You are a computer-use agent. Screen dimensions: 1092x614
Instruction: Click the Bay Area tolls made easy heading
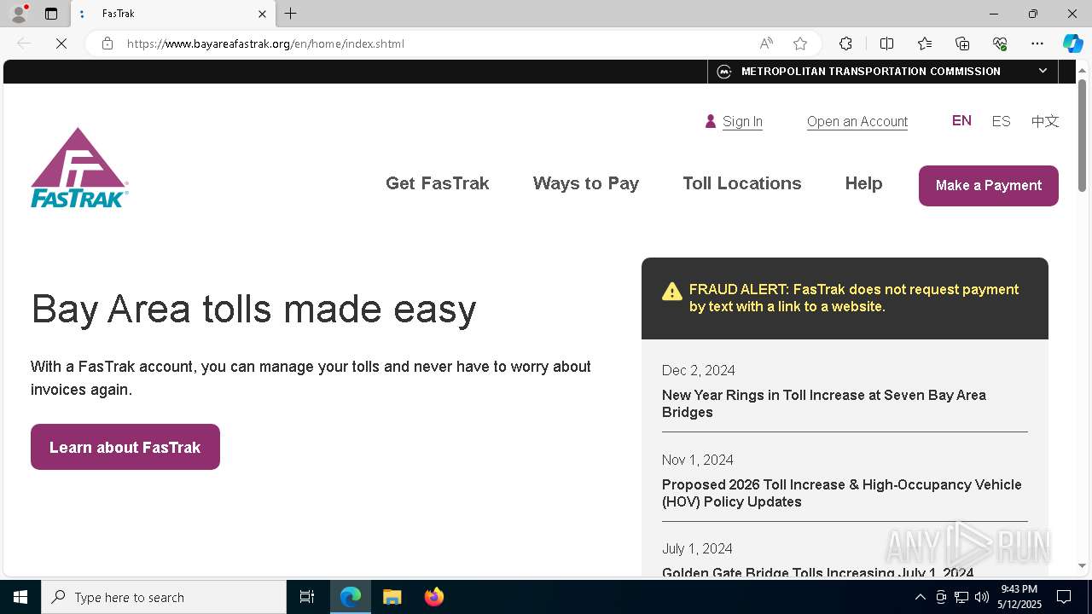coord(253,309)
